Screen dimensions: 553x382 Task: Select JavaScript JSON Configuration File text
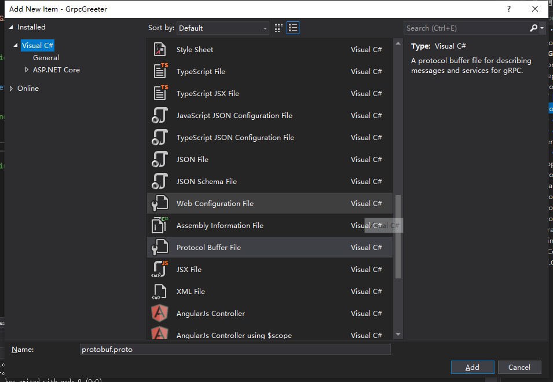point(234,116)
